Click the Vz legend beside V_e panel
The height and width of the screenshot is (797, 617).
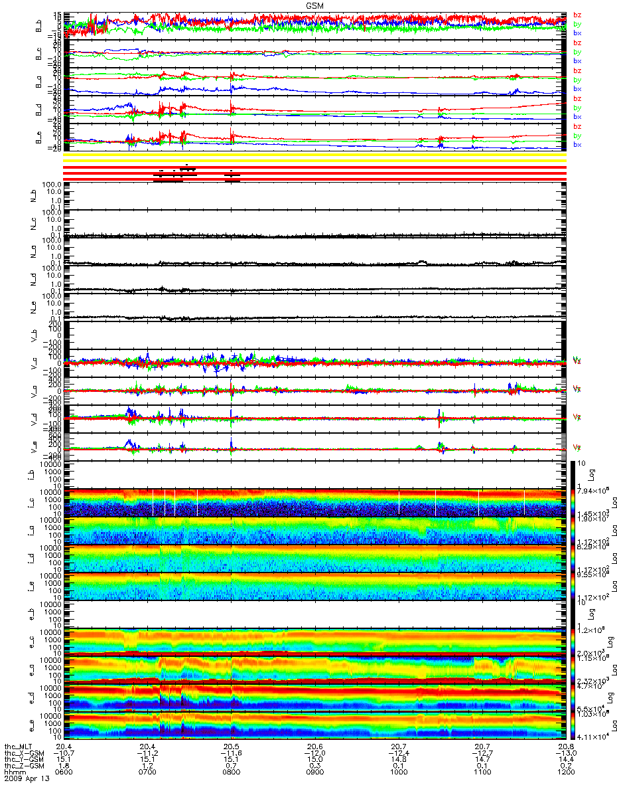pyautogui.click(x=577, y=447)
